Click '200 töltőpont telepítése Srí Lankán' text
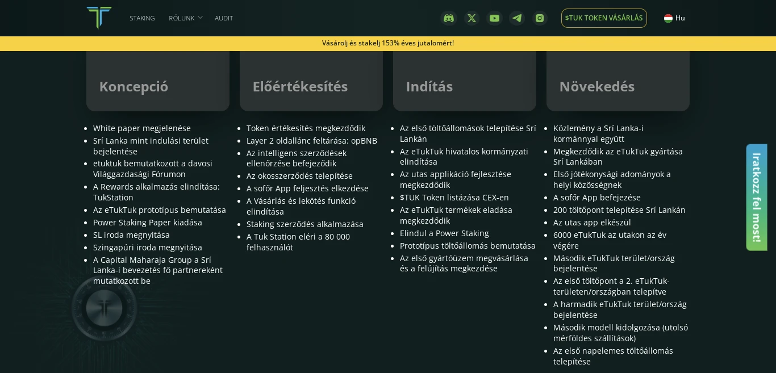 [619, 210]
